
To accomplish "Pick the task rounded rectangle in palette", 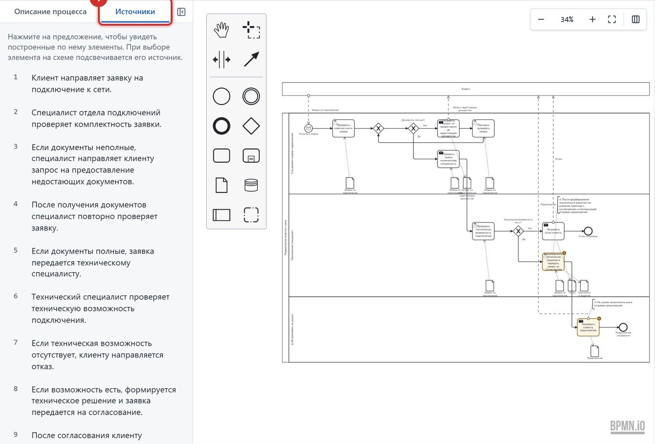I will pos(221,155).
